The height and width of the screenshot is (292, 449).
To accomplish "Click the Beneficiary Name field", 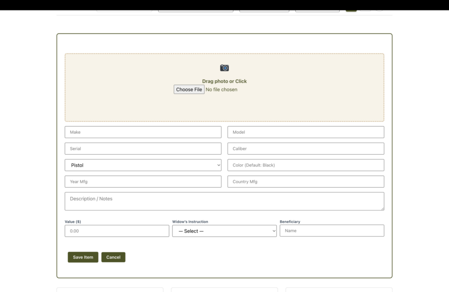I will click(332, 231).
